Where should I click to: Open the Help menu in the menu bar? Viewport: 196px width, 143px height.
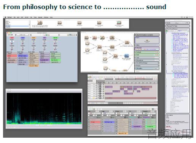tap(51, 17)
